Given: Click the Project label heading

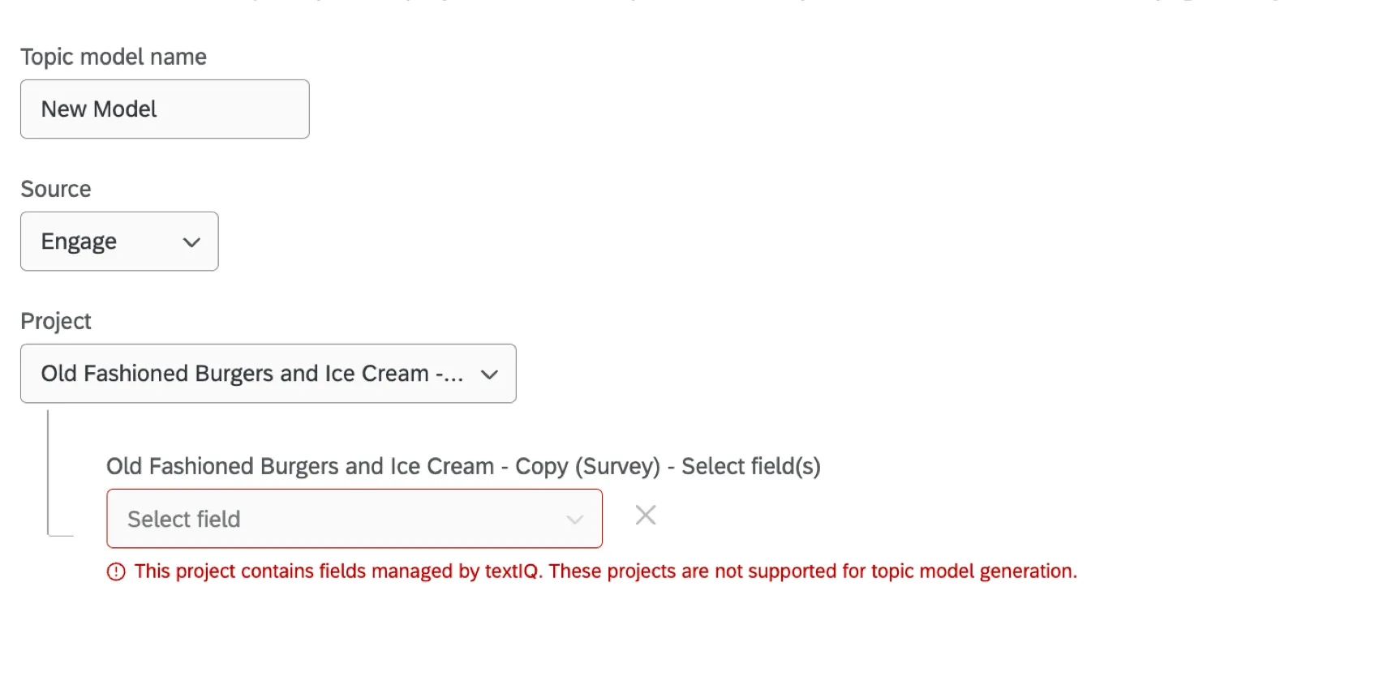Looking at the screenshot, I should 55,321.
